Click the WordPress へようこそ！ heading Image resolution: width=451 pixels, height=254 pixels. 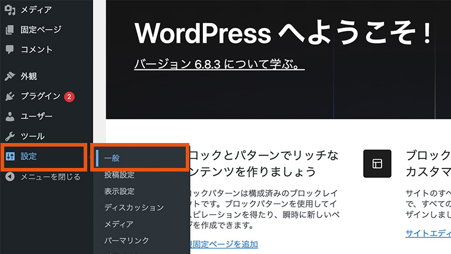(x=283, y=33)
